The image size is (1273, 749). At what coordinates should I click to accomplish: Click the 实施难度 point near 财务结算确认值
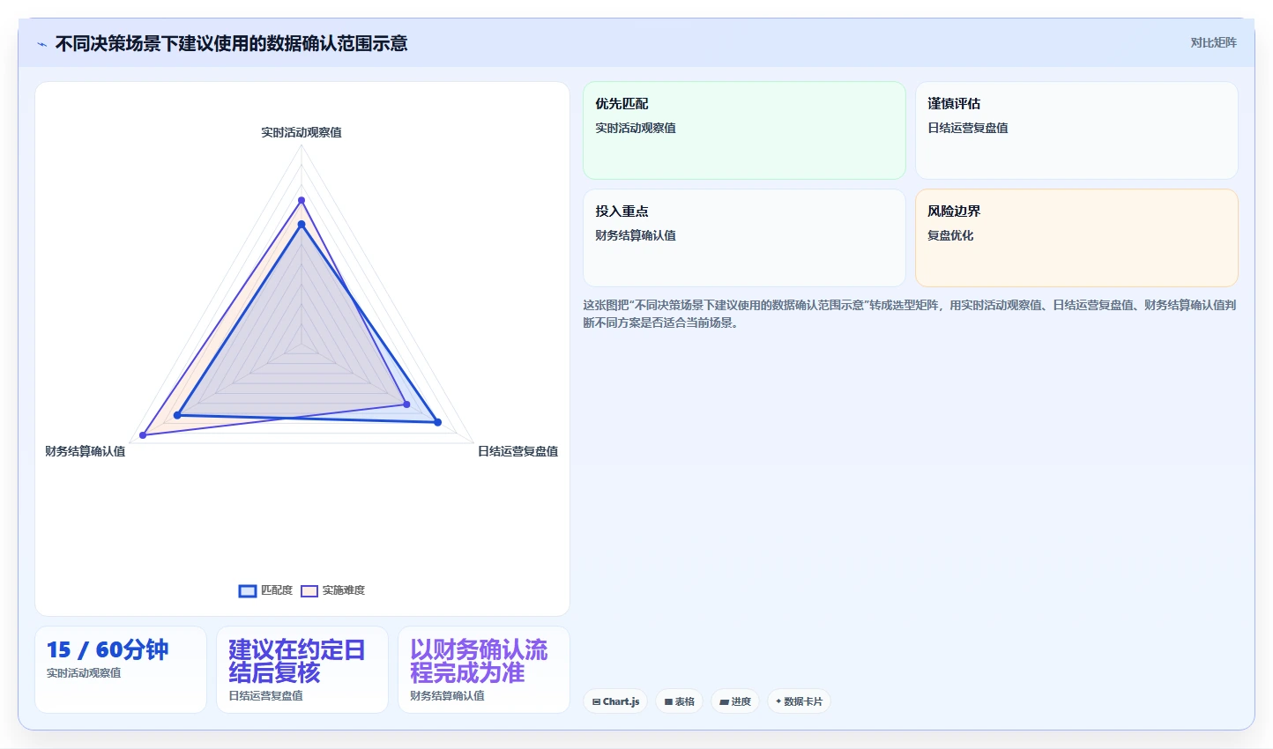point(143,435)
